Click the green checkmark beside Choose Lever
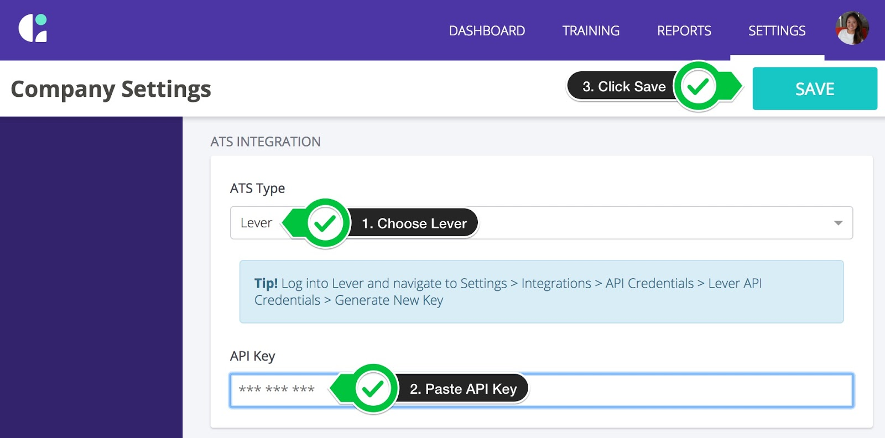The image size is (885, 438). tap(325, 223)
